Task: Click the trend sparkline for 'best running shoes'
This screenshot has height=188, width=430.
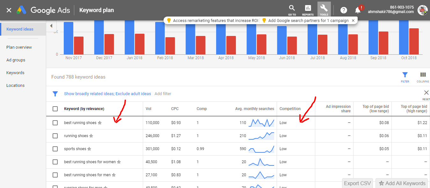Action: coord(261,123)
